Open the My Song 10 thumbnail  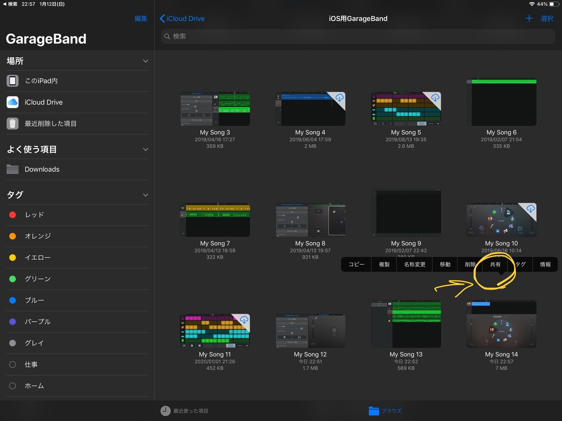click(x=501, y=220)
